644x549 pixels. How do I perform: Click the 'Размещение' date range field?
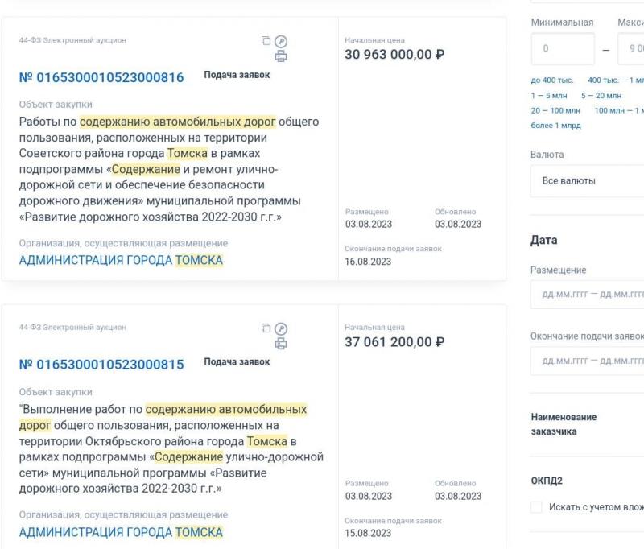(x=588, y=295)
